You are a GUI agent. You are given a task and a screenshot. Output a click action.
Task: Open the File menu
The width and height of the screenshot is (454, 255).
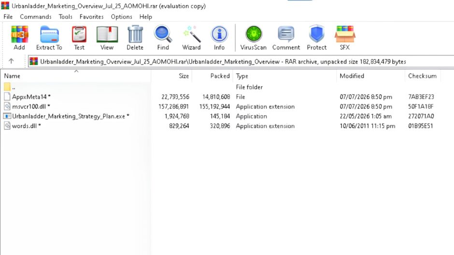click(x=8, y=17)
